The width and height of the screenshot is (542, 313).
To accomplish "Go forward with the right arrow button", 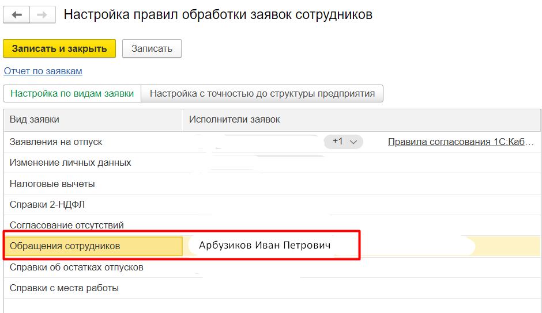I will pyautogui.click(x=43, y=14).
